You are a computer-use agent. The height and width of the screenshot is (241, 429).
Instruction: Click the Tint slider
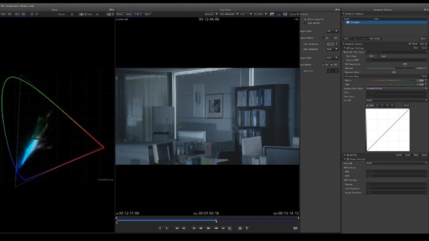[391, 84]
